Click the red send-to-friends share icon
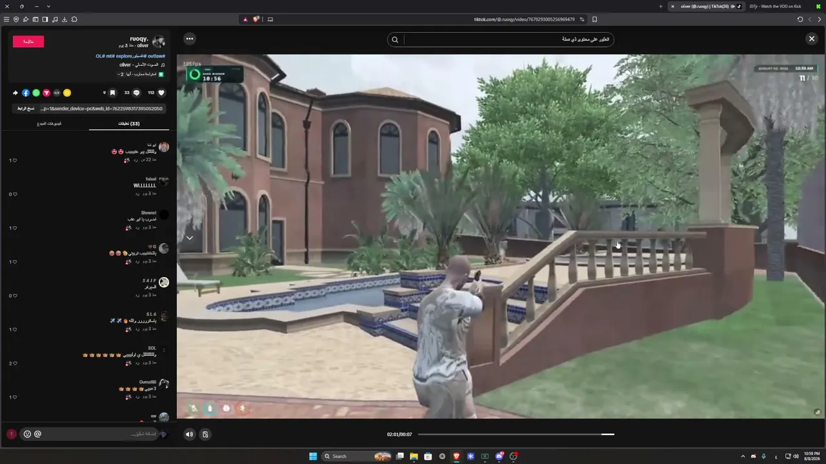826x464 pixels. point(46,93)
